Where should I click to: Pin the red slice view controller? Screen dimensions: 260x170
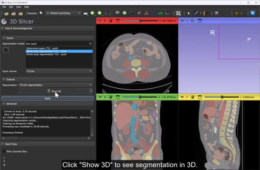[100, 21]
